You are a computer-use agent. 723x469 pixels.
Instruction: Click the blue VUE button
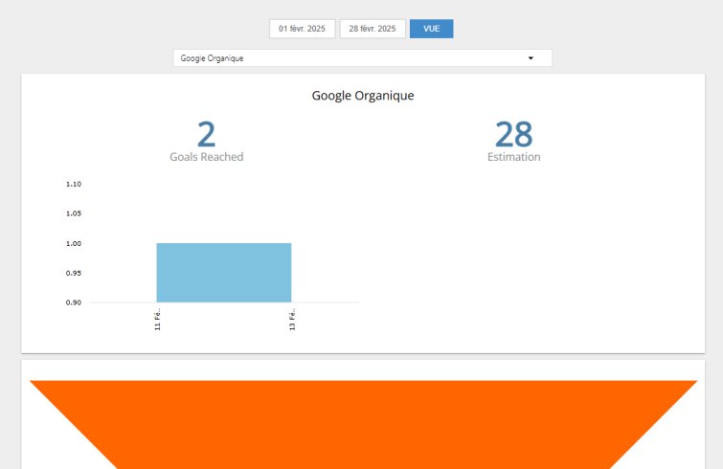coord(432,29)
